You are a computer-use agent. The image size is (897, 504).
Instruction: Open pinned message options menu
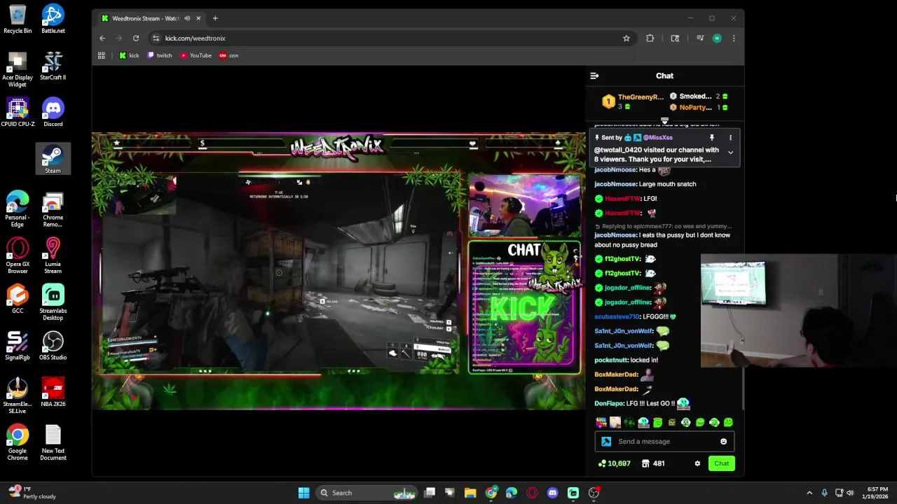pos(730,138)
